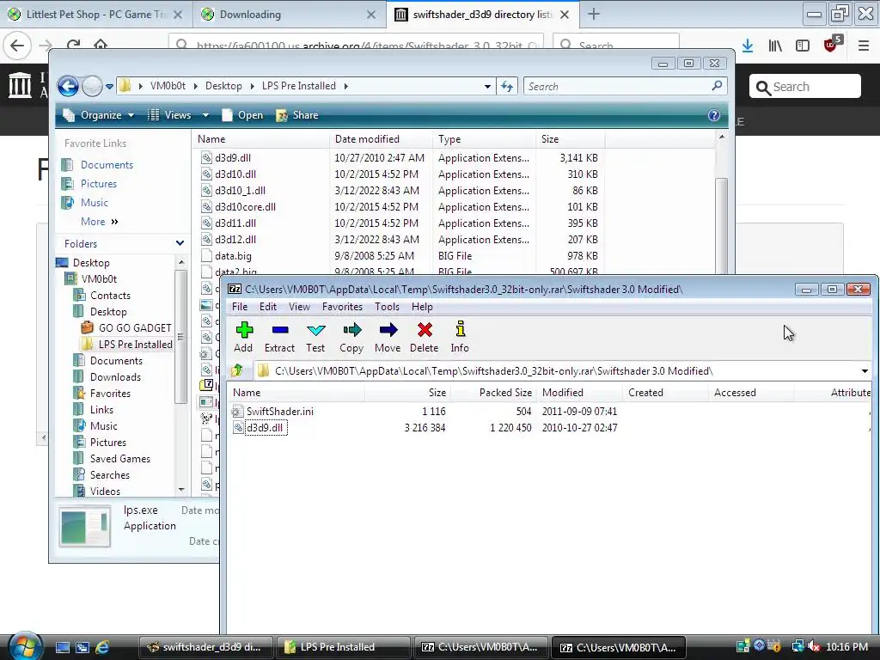Click the Windows Start orb

tap(23, 645)
